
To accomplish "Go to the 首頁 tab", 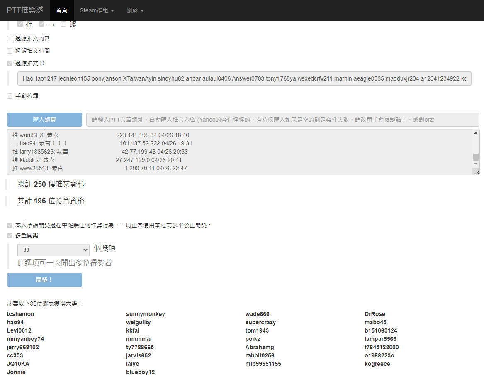I will coord(61,10).
